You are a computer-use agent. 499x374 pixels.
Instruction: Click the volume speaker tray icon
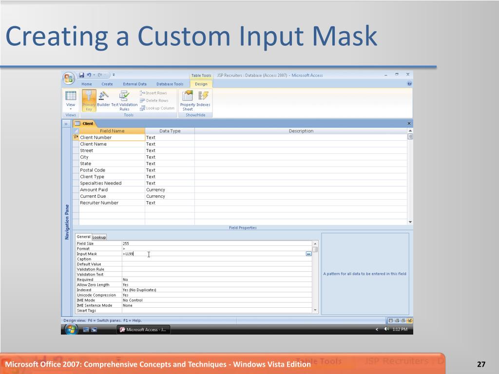click(386, 329)
